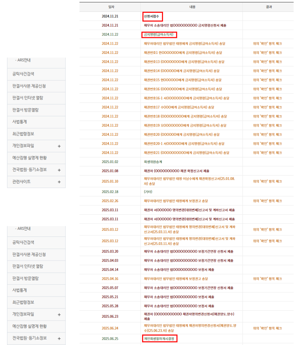Open the 관련사이트 sidebar menu item

point(36,182)
